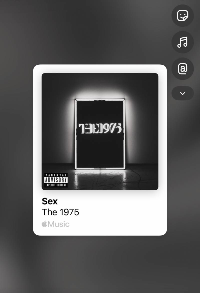Click the "Music" text beside the Apple logo

tap(58, 224)
